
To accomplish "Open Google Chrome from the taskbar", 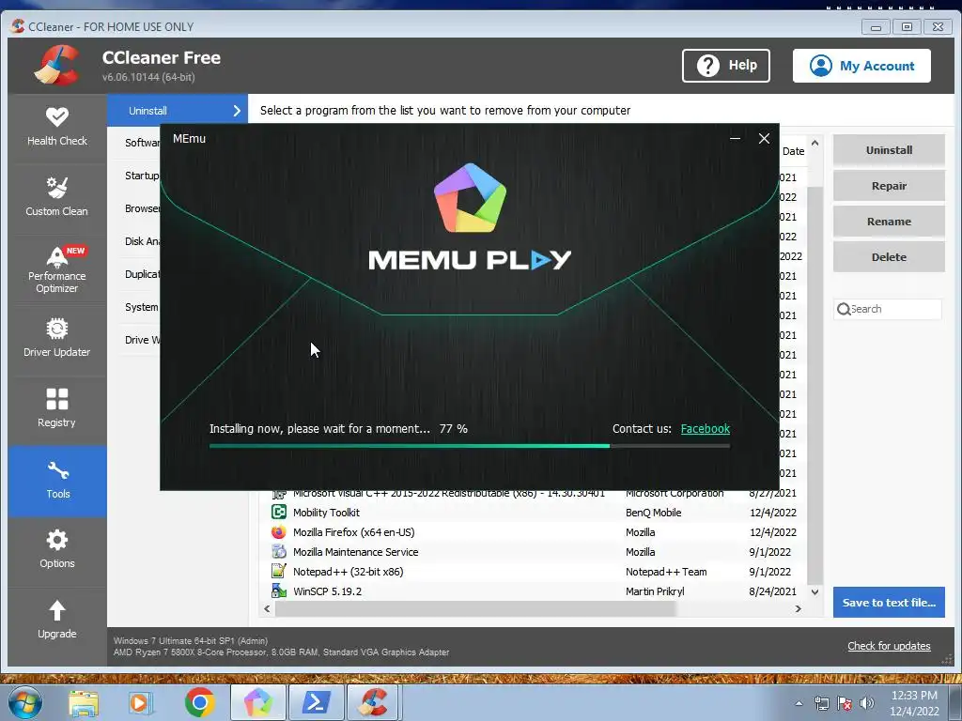I will click(x=199, y=702).
